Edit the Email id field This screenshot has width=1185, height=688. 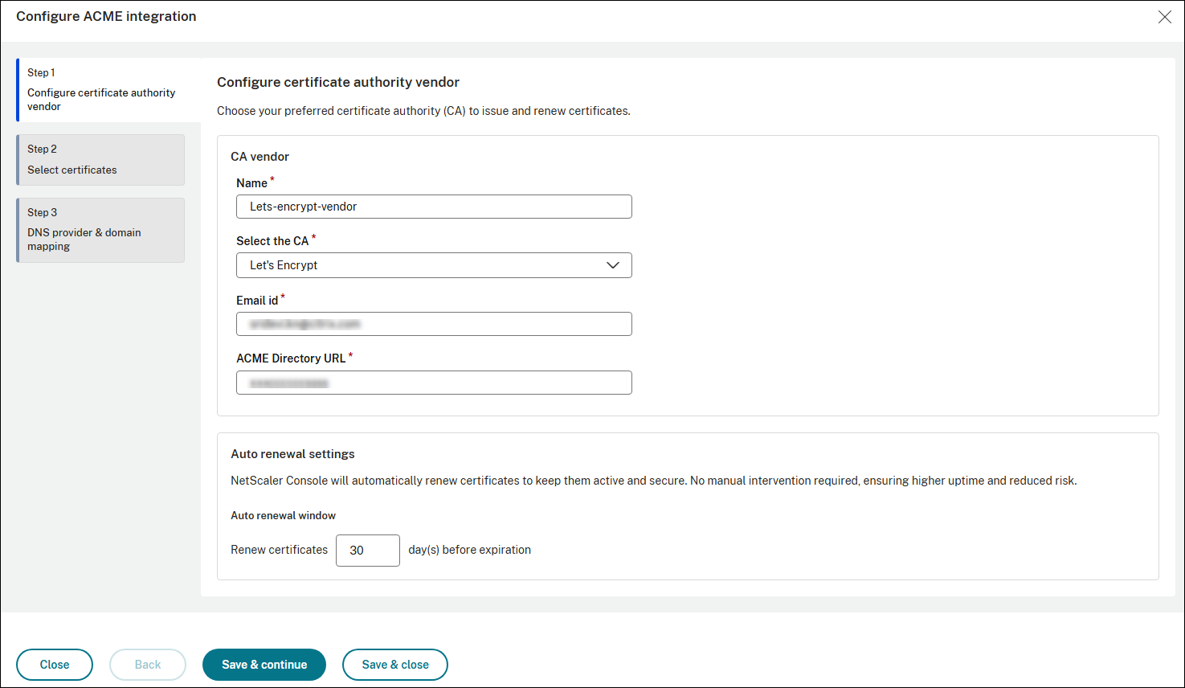(434, 324)
